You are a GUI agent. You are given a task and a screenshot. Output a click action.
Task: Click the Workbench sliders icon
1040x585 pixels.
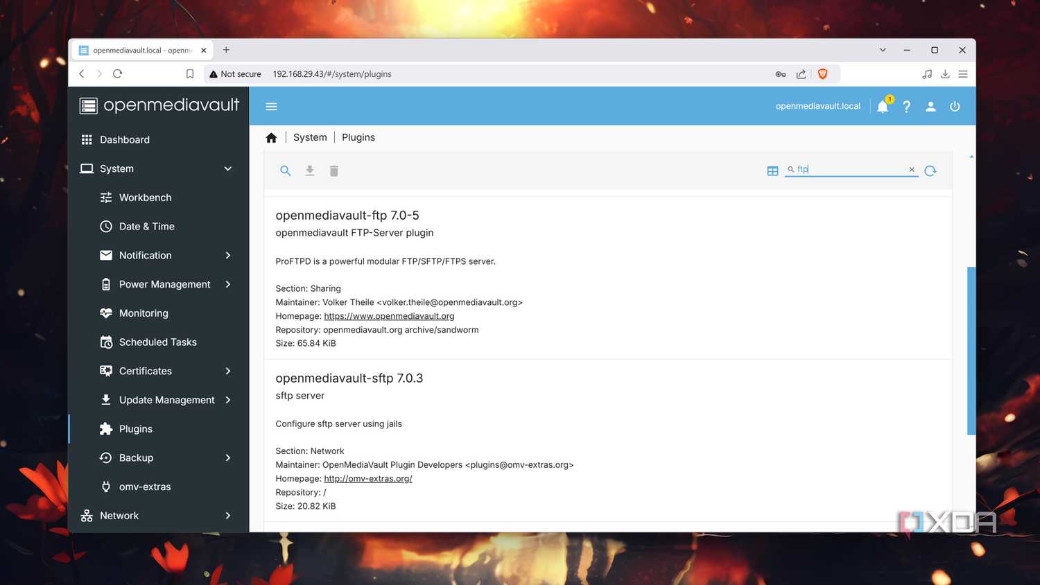point(106,198)
